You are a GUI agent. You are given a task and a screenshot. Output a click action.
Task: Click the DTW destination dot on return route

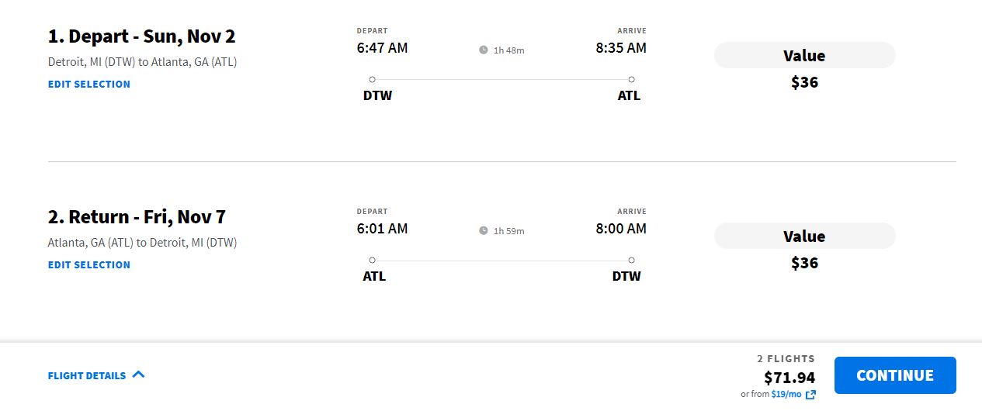pyautogui.click(x=632, y=260)
